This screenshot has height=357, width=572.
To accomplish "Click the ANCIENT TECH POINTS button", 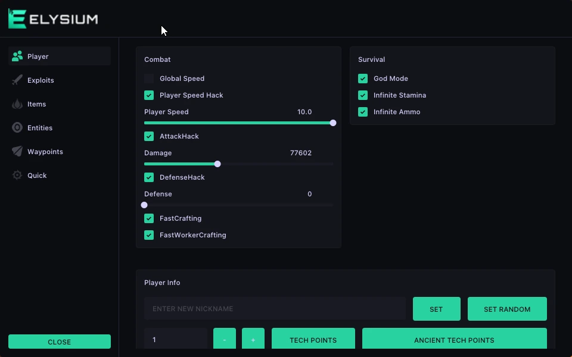I will pyautogui.click(x=455, y=339).
